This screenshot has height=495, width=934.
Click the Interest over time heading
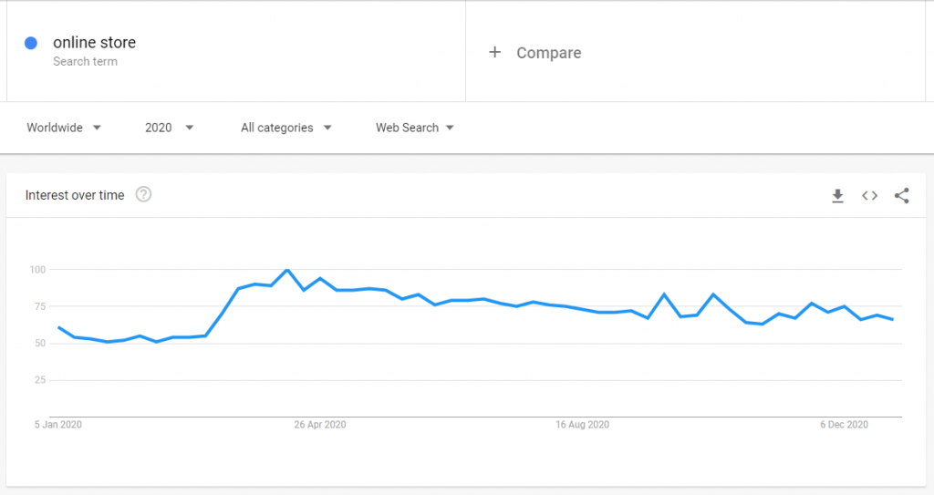(x=75, y=195)
